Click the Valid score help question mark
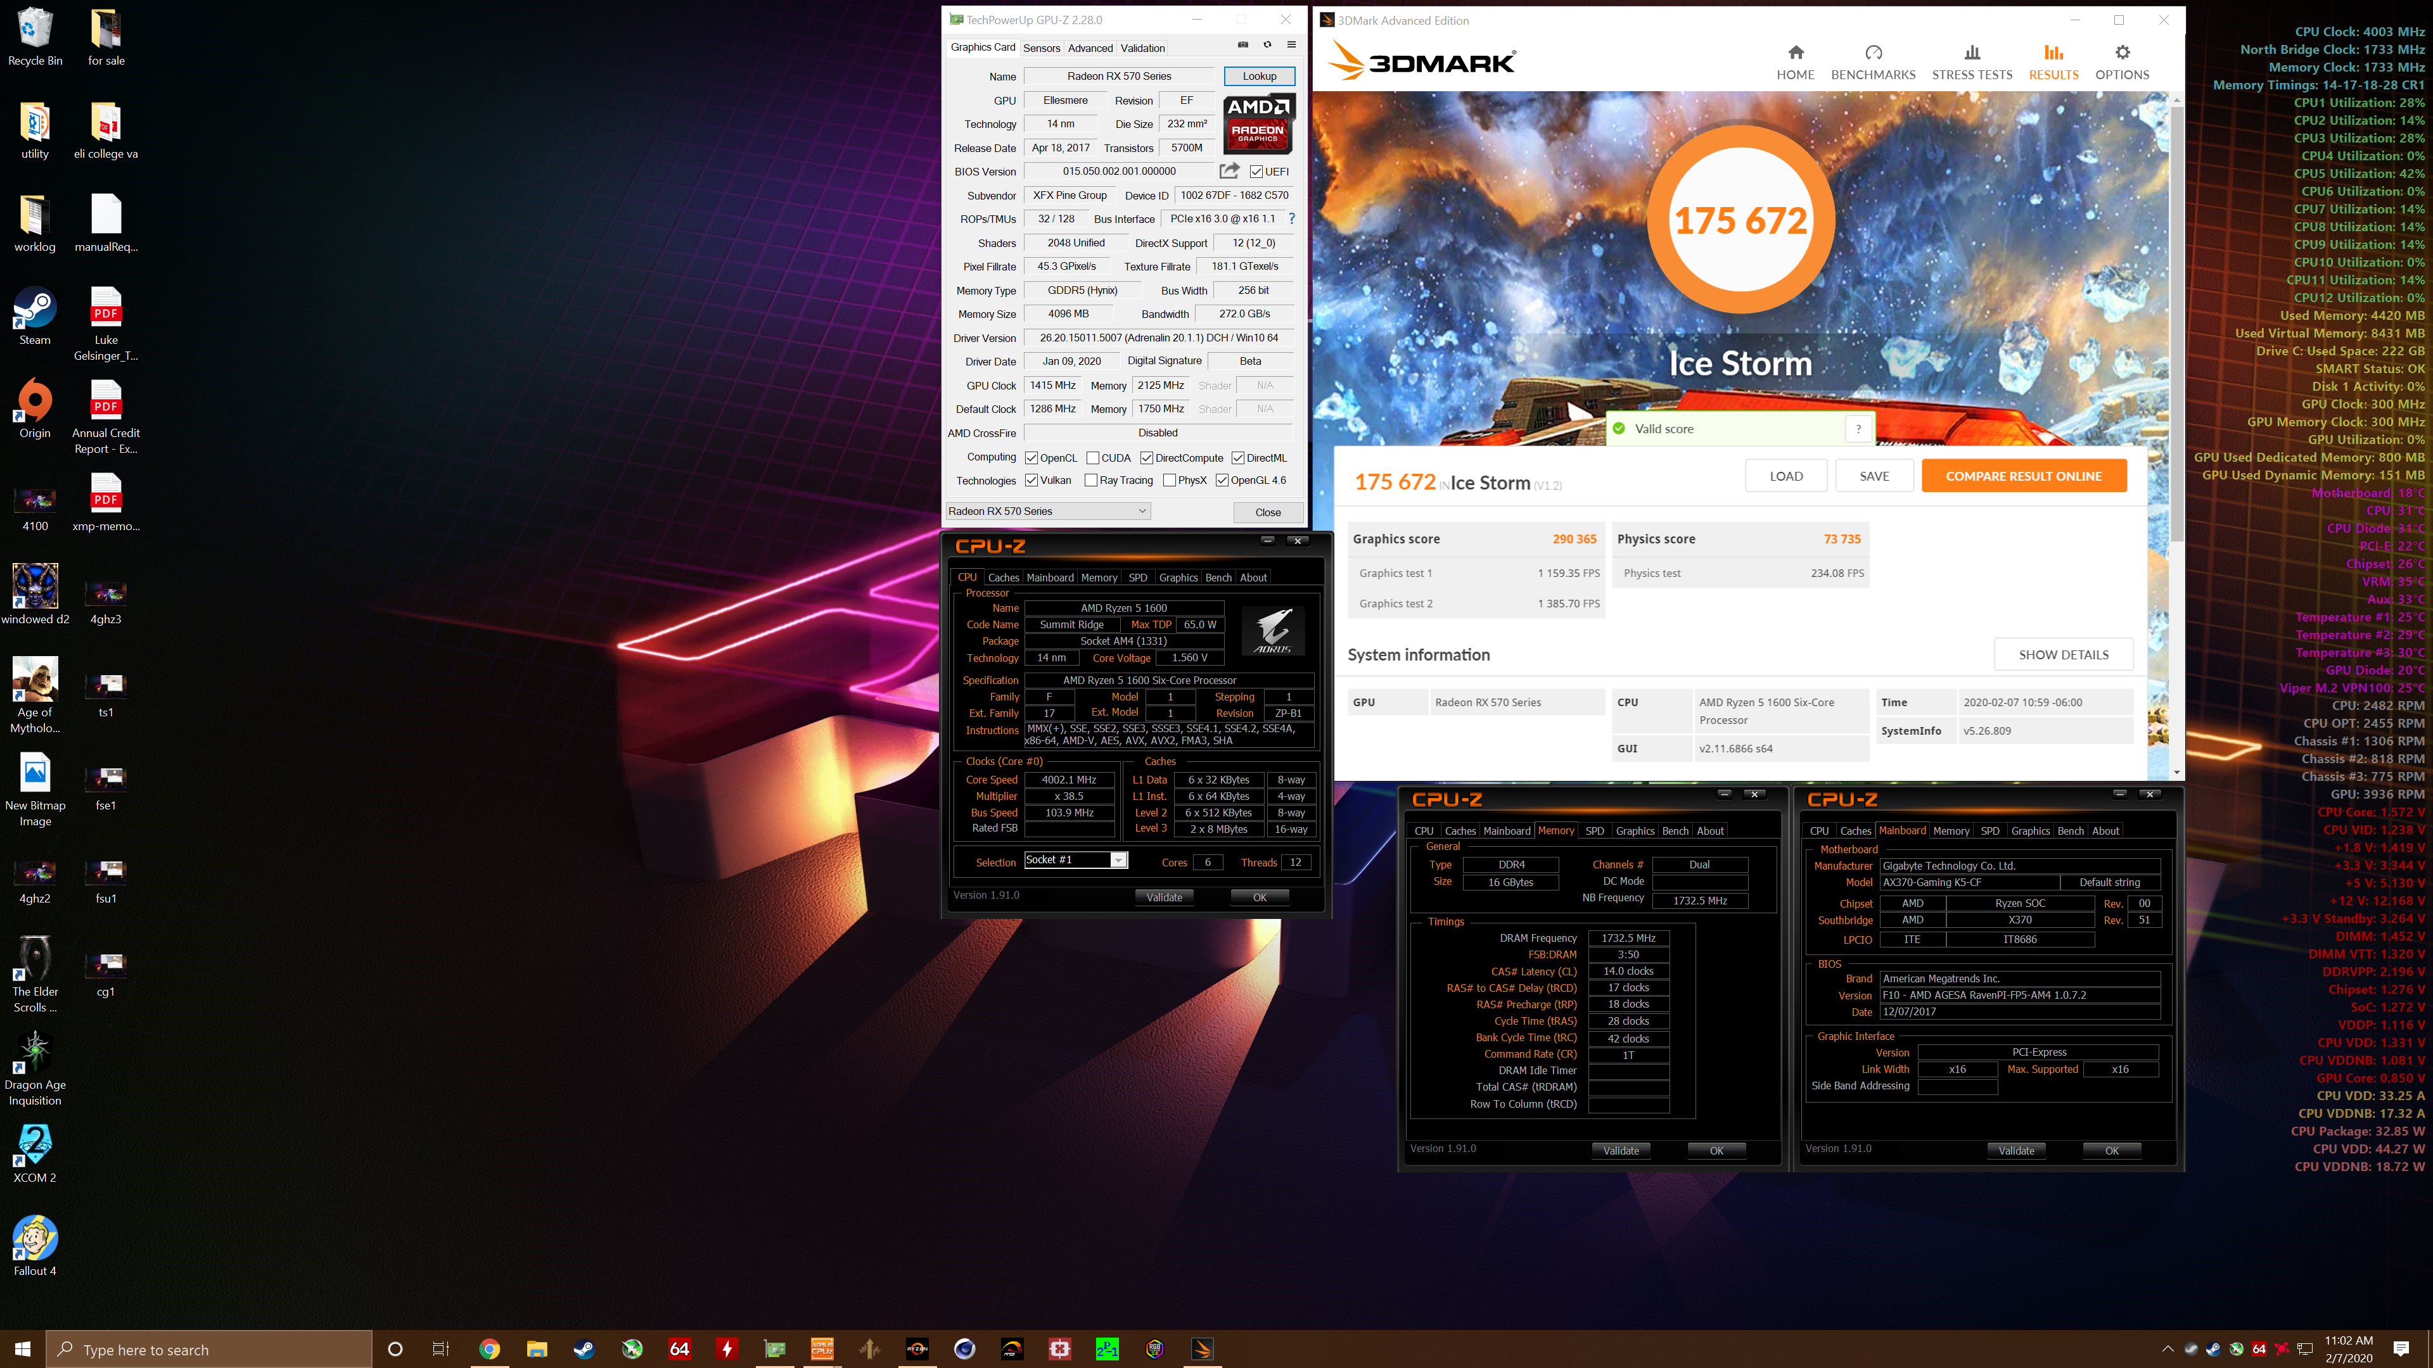 tap(1858, 429)
